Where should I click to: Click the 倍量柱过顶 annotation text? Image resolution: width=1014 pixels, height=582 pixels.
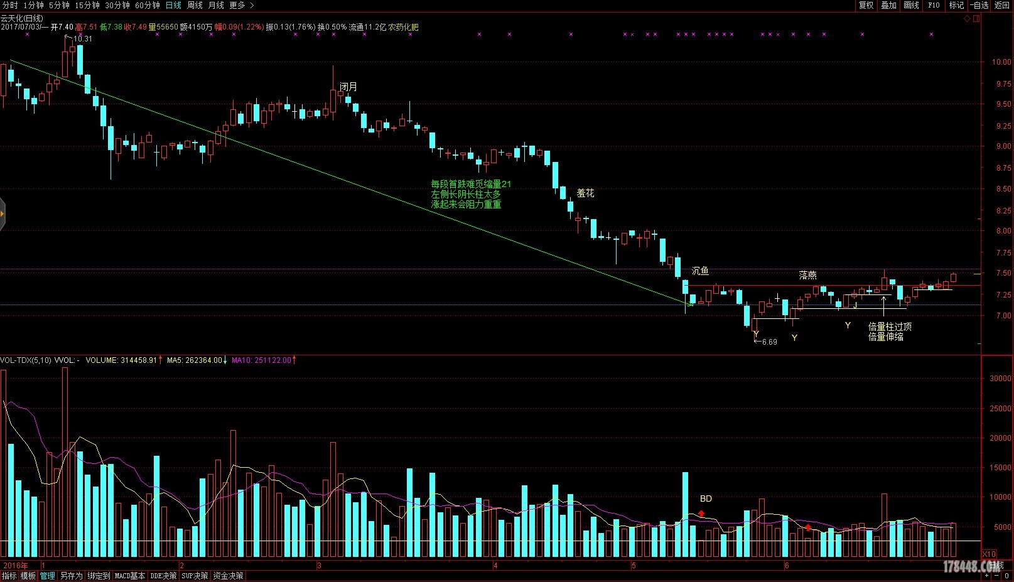pos(890,326)
